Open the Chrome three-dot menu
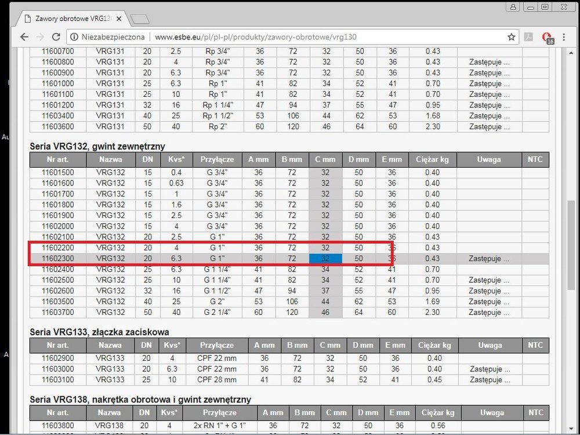The width and height of the screenshot is (580, 435). coord(565,37)
